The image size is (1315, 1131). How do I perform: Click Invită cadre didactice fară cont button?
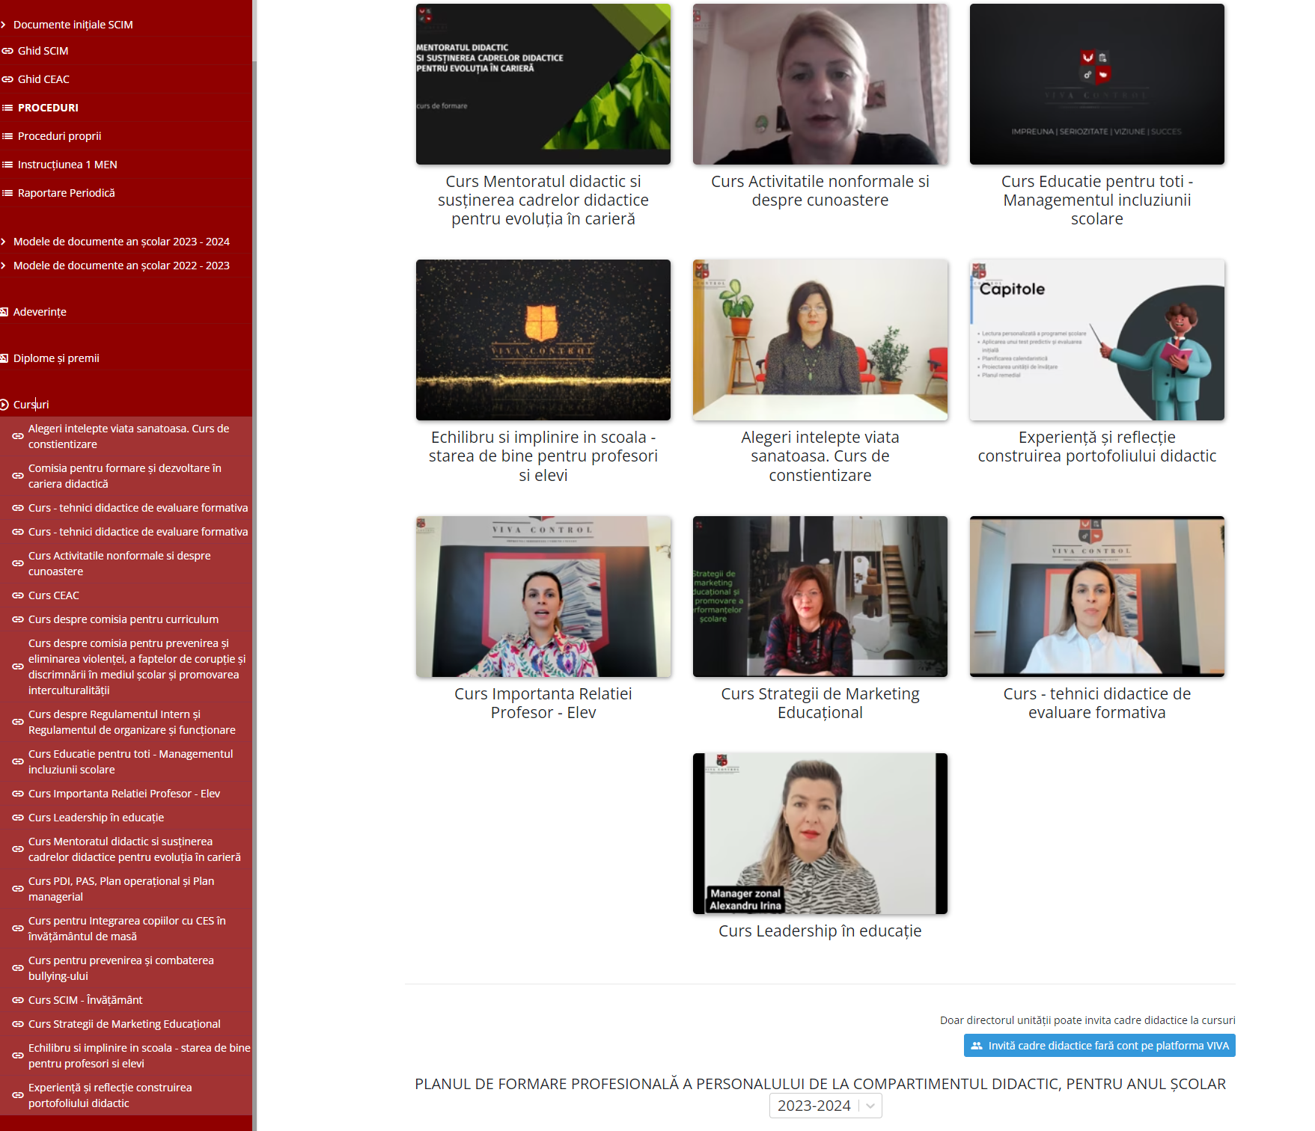[x=1099, y=1046]
